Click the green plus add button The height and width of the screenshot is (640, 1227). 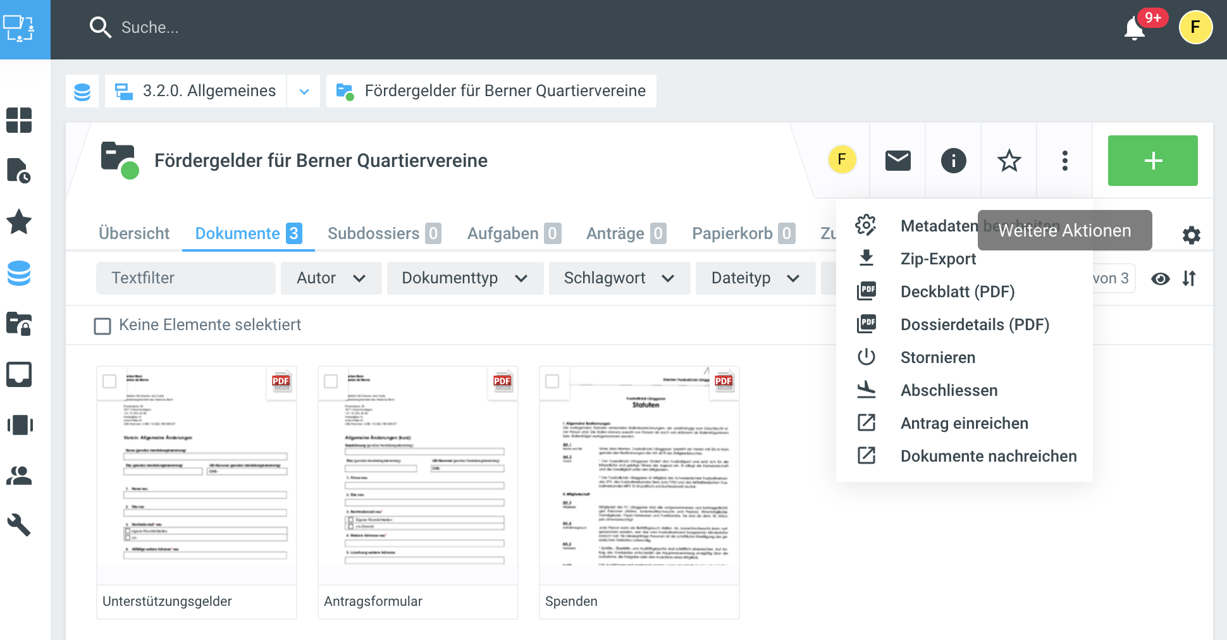tap(1152, 161)
